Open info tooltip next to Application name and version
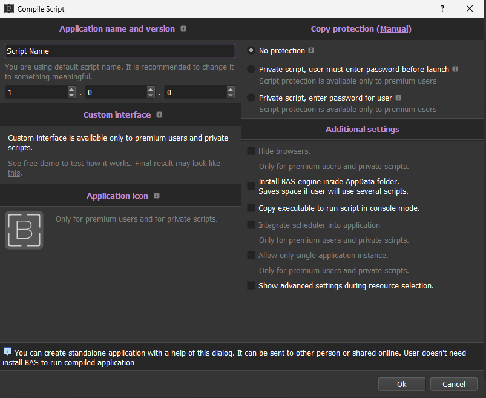The width and height of the screenshot is (486, 398). coord(183,28)
